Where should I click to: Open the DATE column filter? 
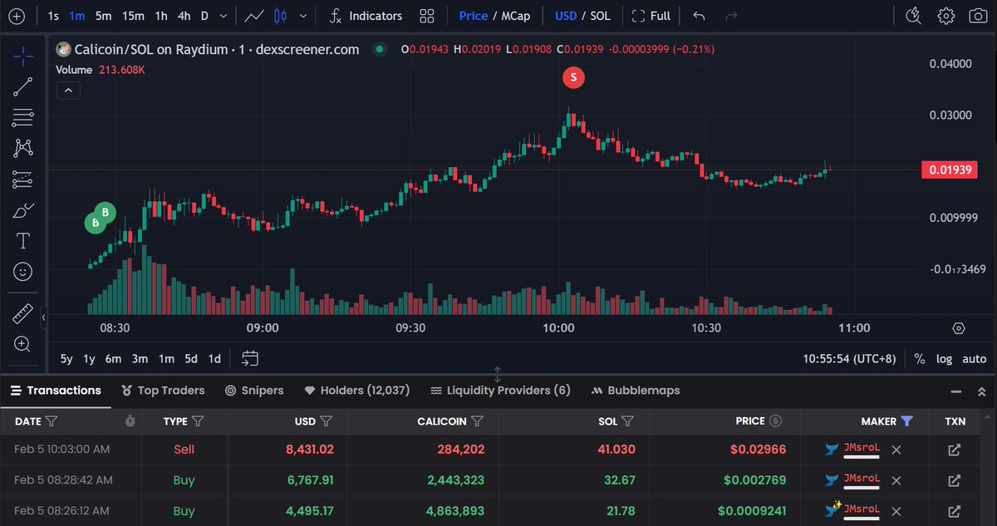tap(52, 421)
